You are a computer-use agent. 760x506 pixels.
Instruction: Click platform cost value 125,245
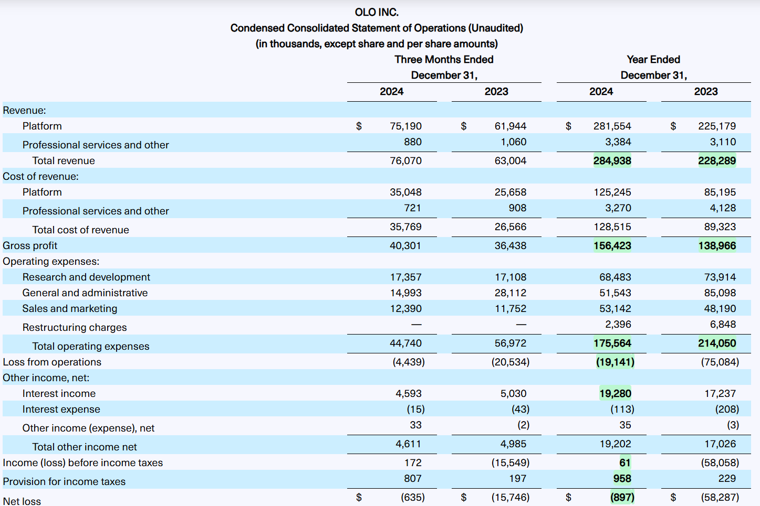point(612,192)
